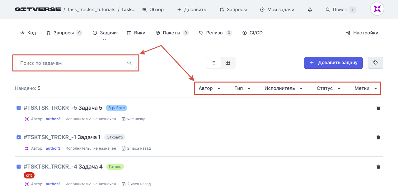Click calendar icon beside 'час назад'
The image size is (398, 189).
[x=123, y=119]
